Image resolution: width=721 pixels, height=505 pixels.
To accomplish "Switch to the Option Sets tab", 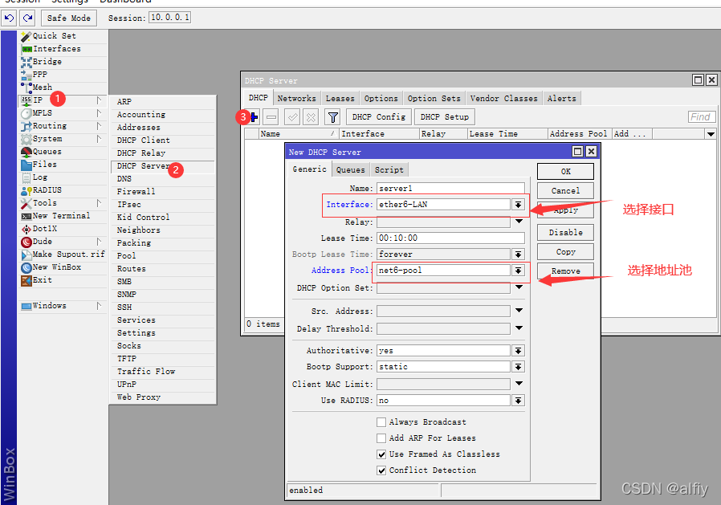I will pos(434,99).
